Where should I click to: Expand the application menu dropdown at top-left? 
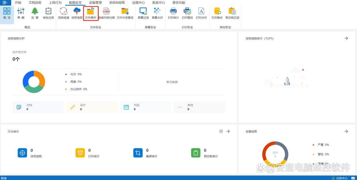(x=5, y=3)
